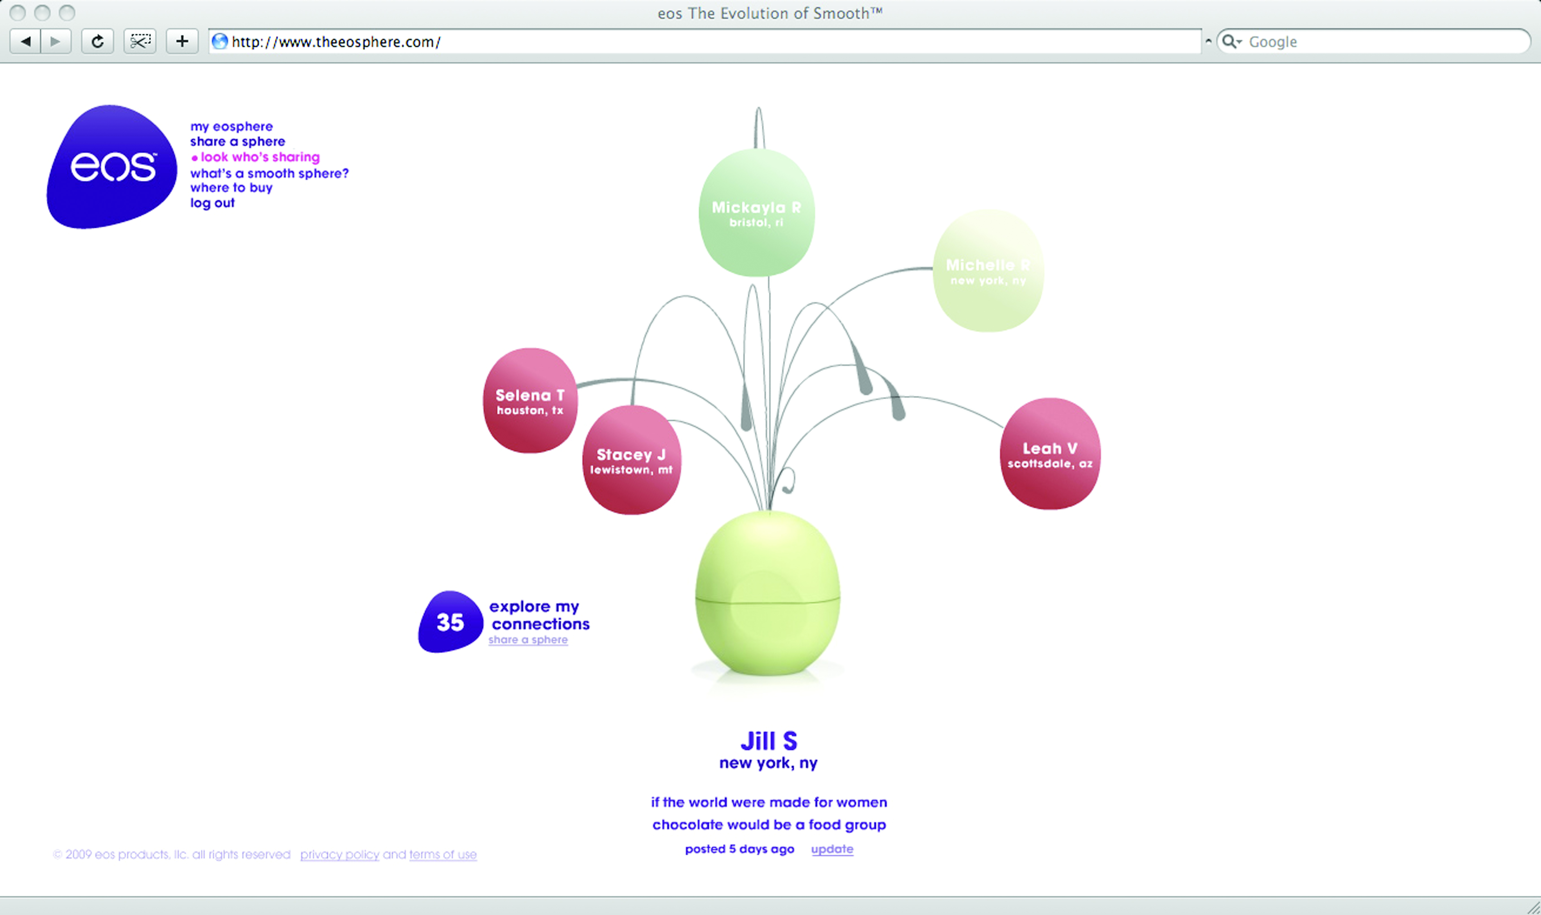Click share a sphere link under connections
This screenshot has height=915, width=1541.
(x=528, y=640)
